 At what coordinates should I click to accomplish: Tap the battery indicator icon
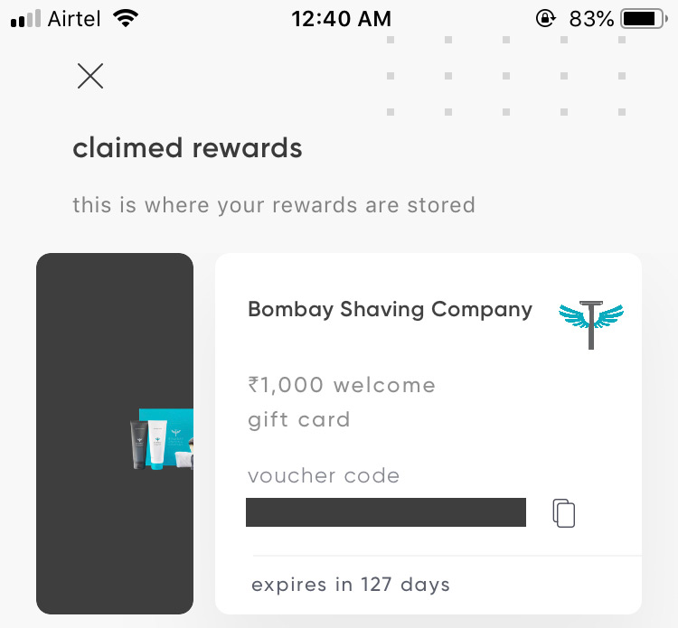tap(645, 19)
